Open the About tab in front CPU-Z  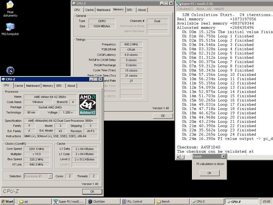coord(71,86)
